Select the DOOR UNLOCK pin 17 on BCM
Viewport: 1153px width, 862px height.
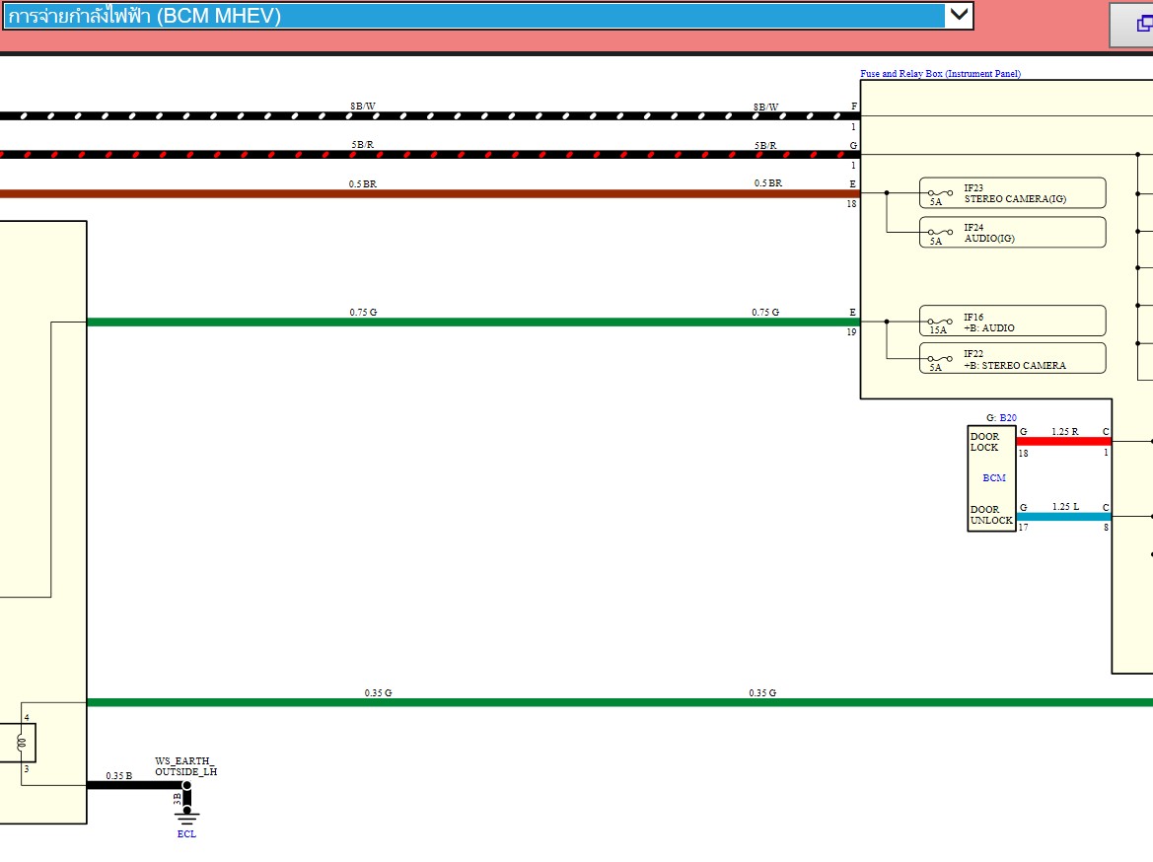[1023, 526]
